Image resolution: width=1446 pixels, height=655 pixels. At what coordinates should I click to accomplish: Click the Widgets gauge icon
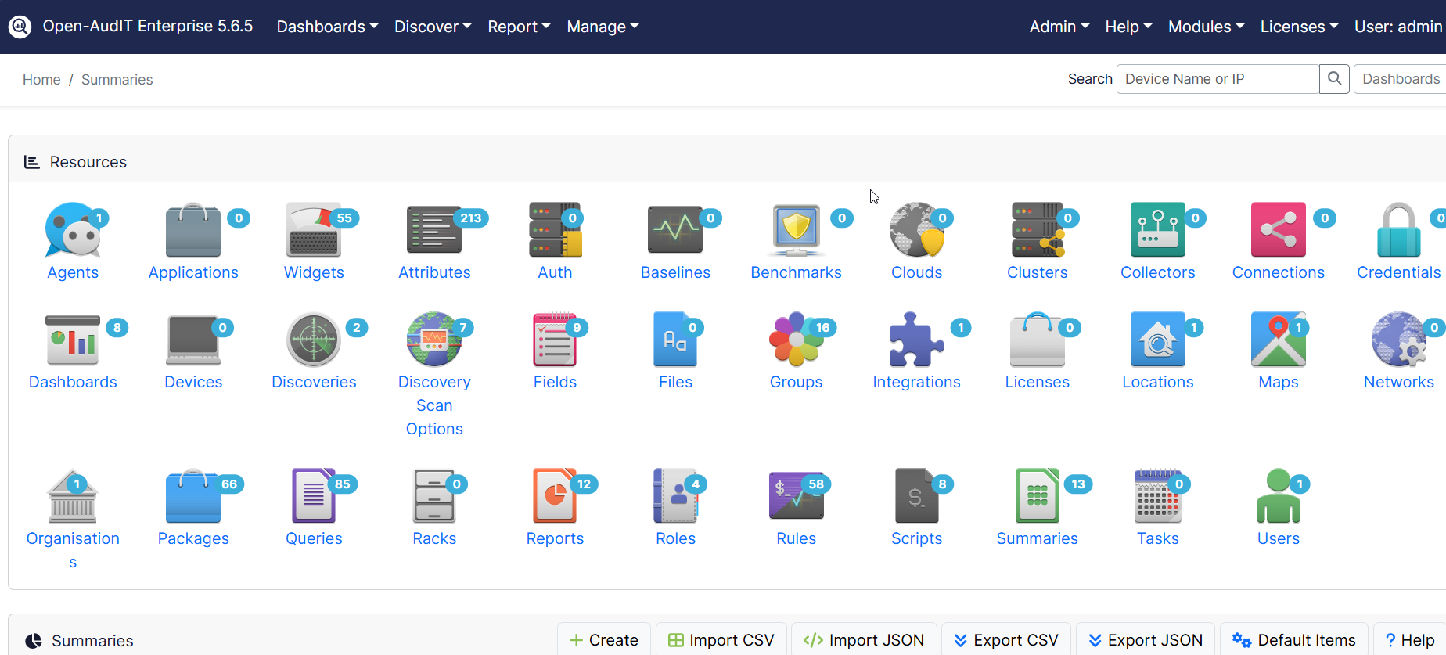point(314,230)
